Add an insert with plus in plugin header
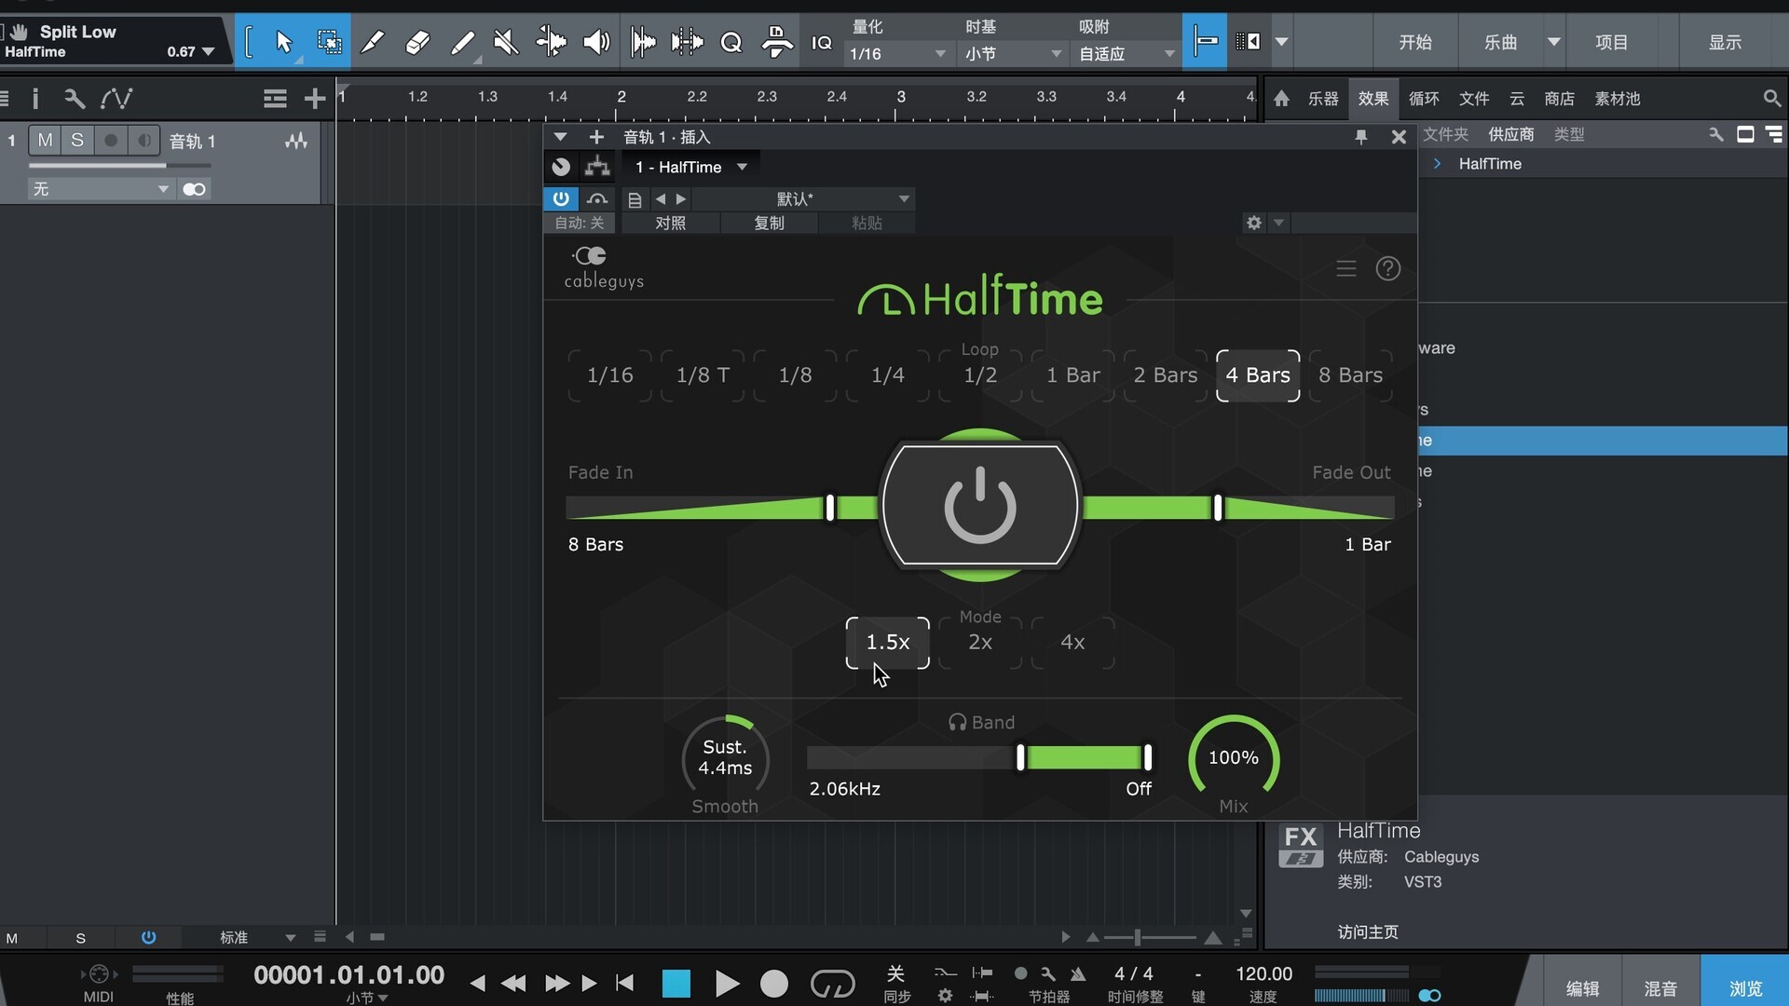The image size is (1789, 1006). [x=596, y=137]
